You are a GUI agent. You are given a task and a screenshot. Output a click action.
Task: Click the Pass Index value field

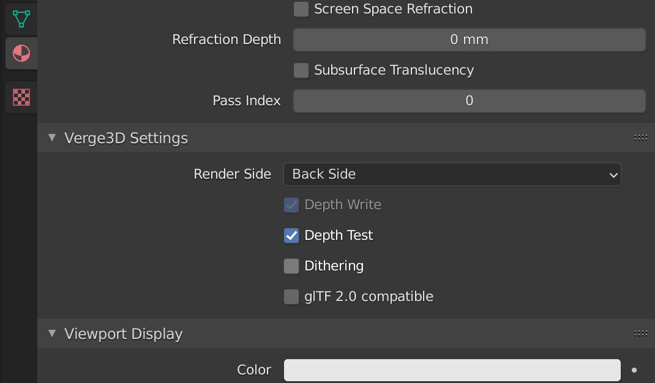tap(470, 101)
